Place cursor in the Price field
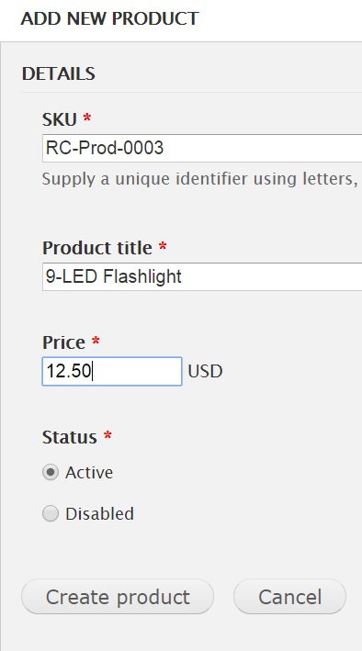The image size is (362, 651). (x=112, y=371)
